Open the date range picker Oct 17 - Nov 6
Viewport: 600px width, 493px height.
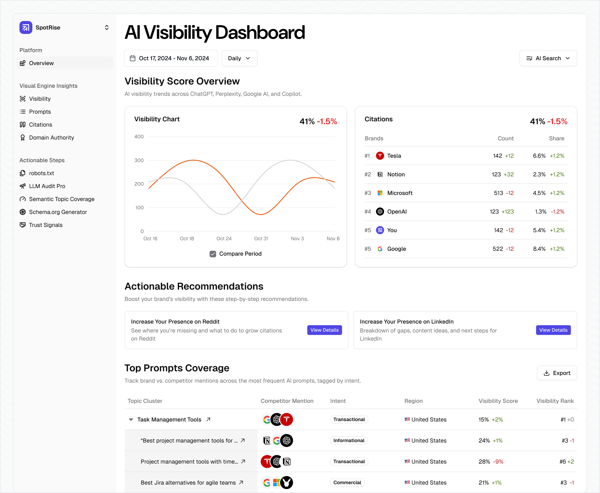(171, 58)
